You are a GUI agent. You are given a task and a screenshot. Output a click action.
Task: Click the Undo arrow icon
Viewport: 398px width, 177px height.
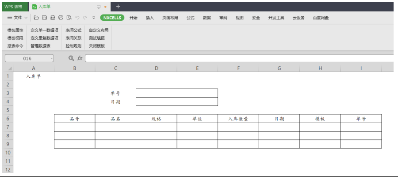pyautogui.click(x=77, y=18)
